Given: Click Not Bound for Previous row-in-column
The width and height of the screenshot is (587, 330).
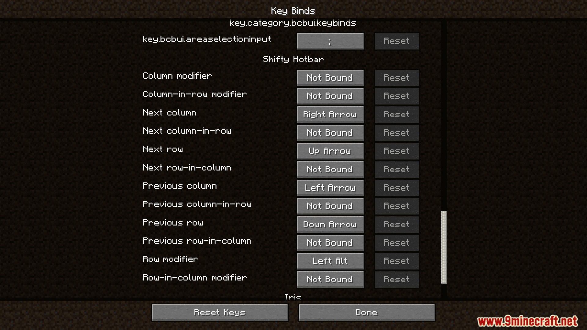Looking at the screenshot, I should [x=330, y=242].
